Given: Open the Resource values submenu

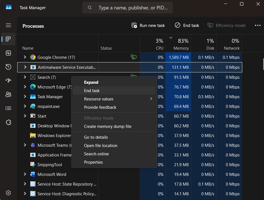Looking at the screenshot, I should tap(99, 99).
